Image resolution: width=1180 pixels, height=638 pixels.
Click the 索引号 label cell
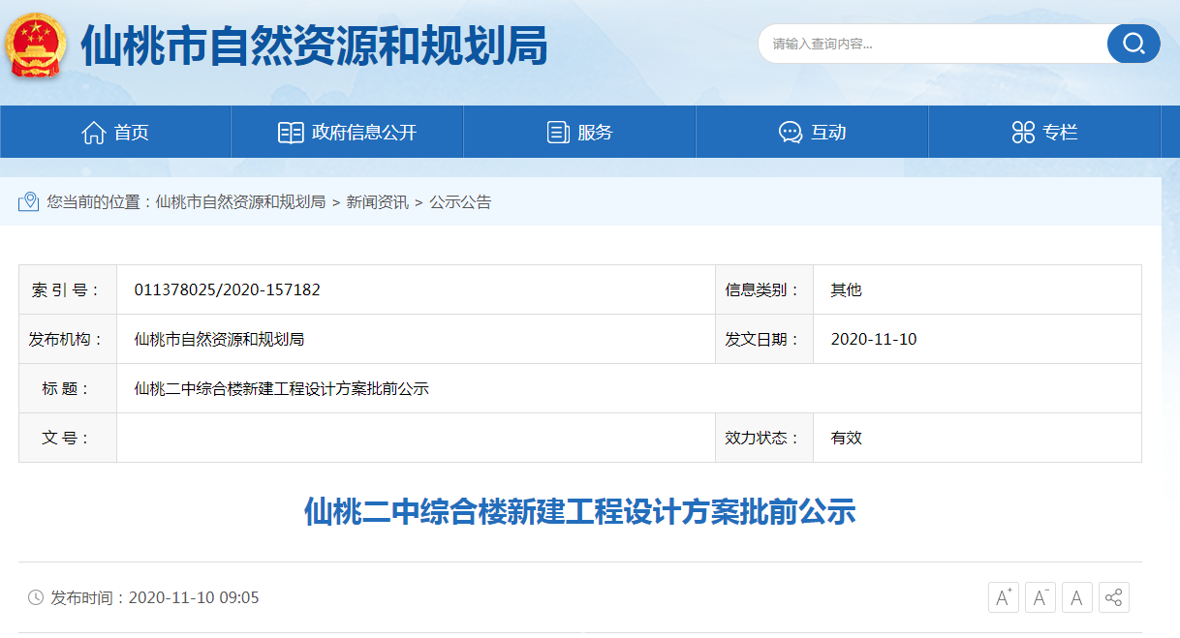point(68,289)
